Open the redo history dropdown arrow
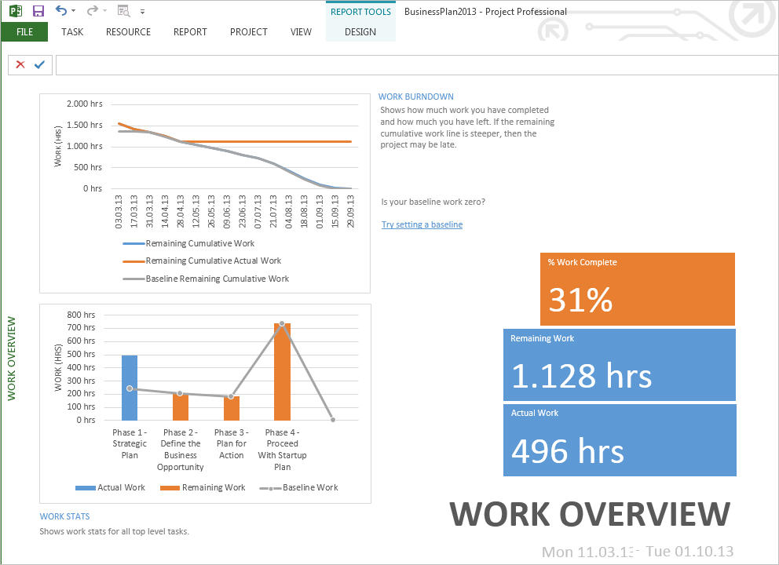 [104, 11]
